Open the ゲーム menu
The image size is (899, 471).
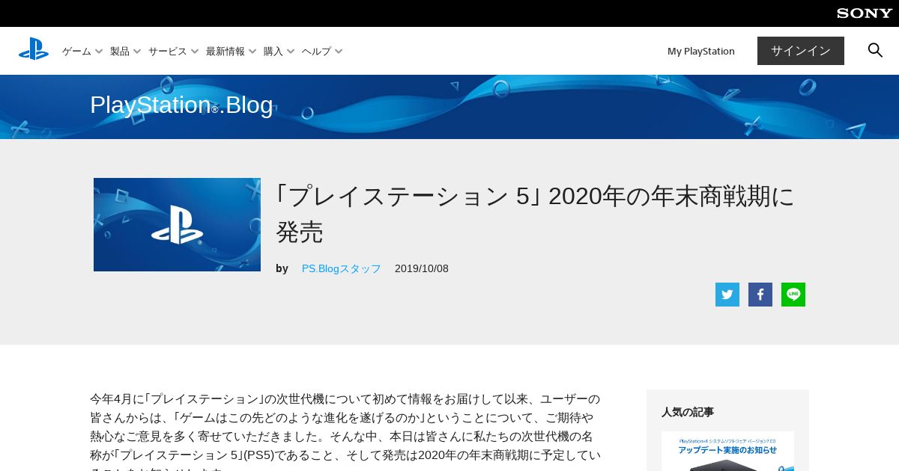click(76, 52)
